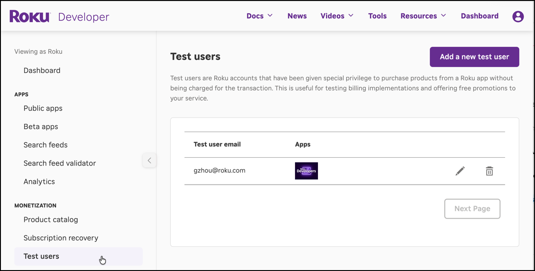
Task: Collapse the sidebar with the chevron
Action: click(150, 160)
